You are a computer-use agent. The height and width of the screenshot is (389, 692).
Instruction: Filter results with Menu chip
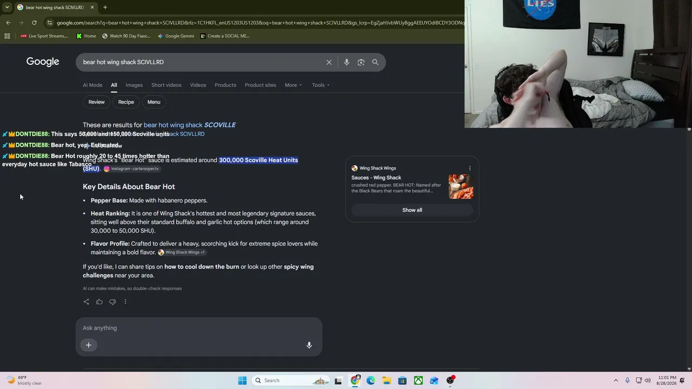point(154,102)
